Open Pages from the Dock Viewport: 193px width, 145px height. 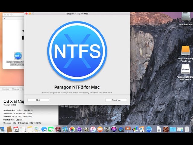[x=142, y=130]
